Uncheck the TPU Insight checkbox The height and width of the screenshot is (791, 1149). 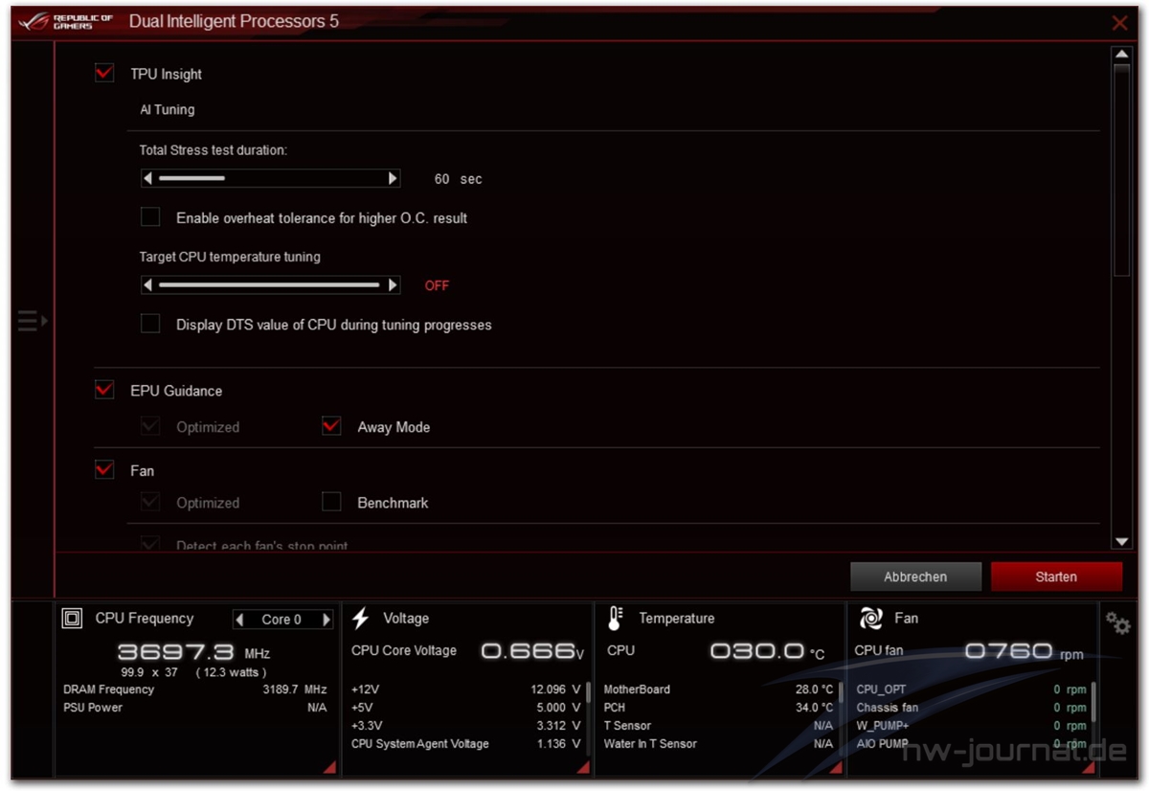point(104,73)
